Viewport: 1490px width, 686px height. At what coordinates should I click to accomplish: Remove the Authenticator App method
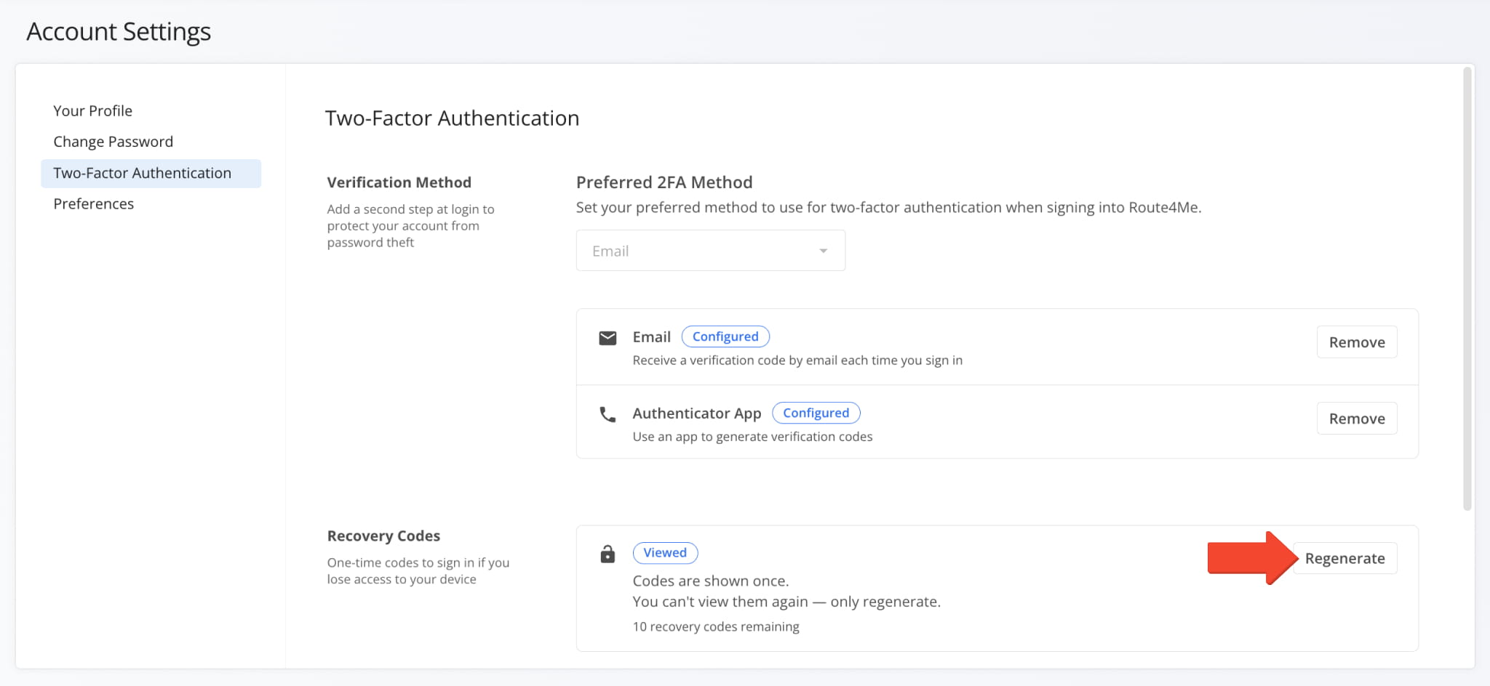pos(1356,419)
